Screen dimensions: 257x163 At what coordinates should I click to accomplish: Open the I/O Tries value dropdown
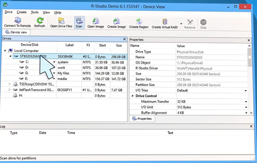pos(246,91)
